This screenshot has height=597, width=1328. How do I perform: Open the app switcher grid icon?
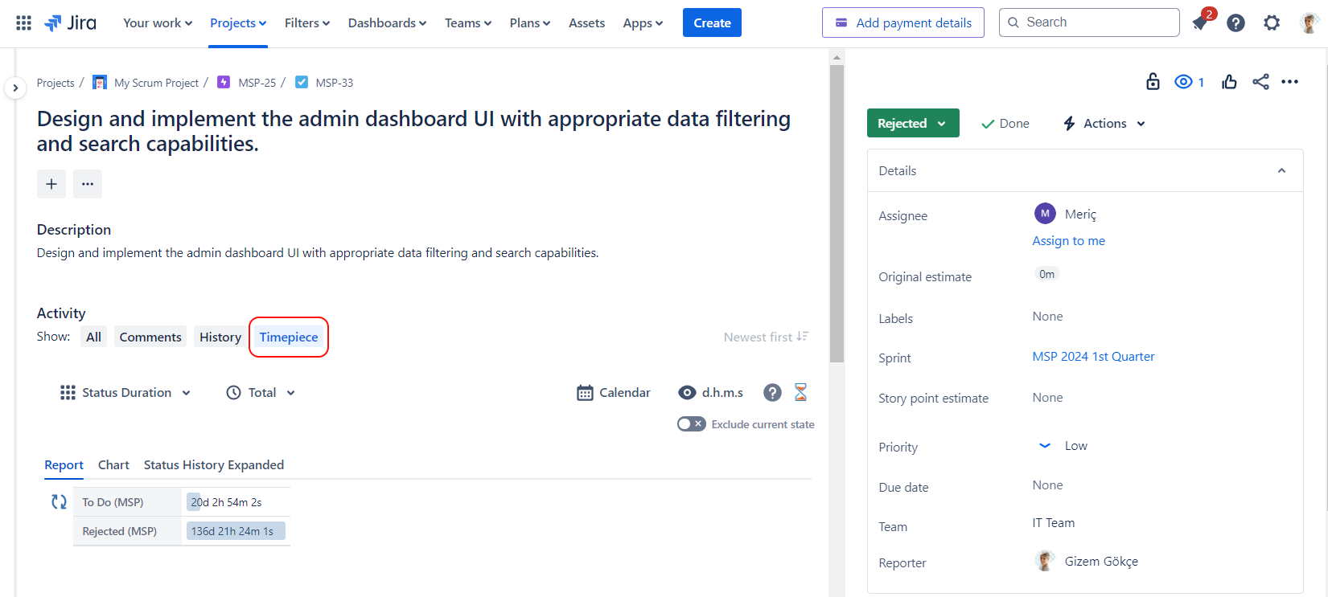click(x=23, y=23)
